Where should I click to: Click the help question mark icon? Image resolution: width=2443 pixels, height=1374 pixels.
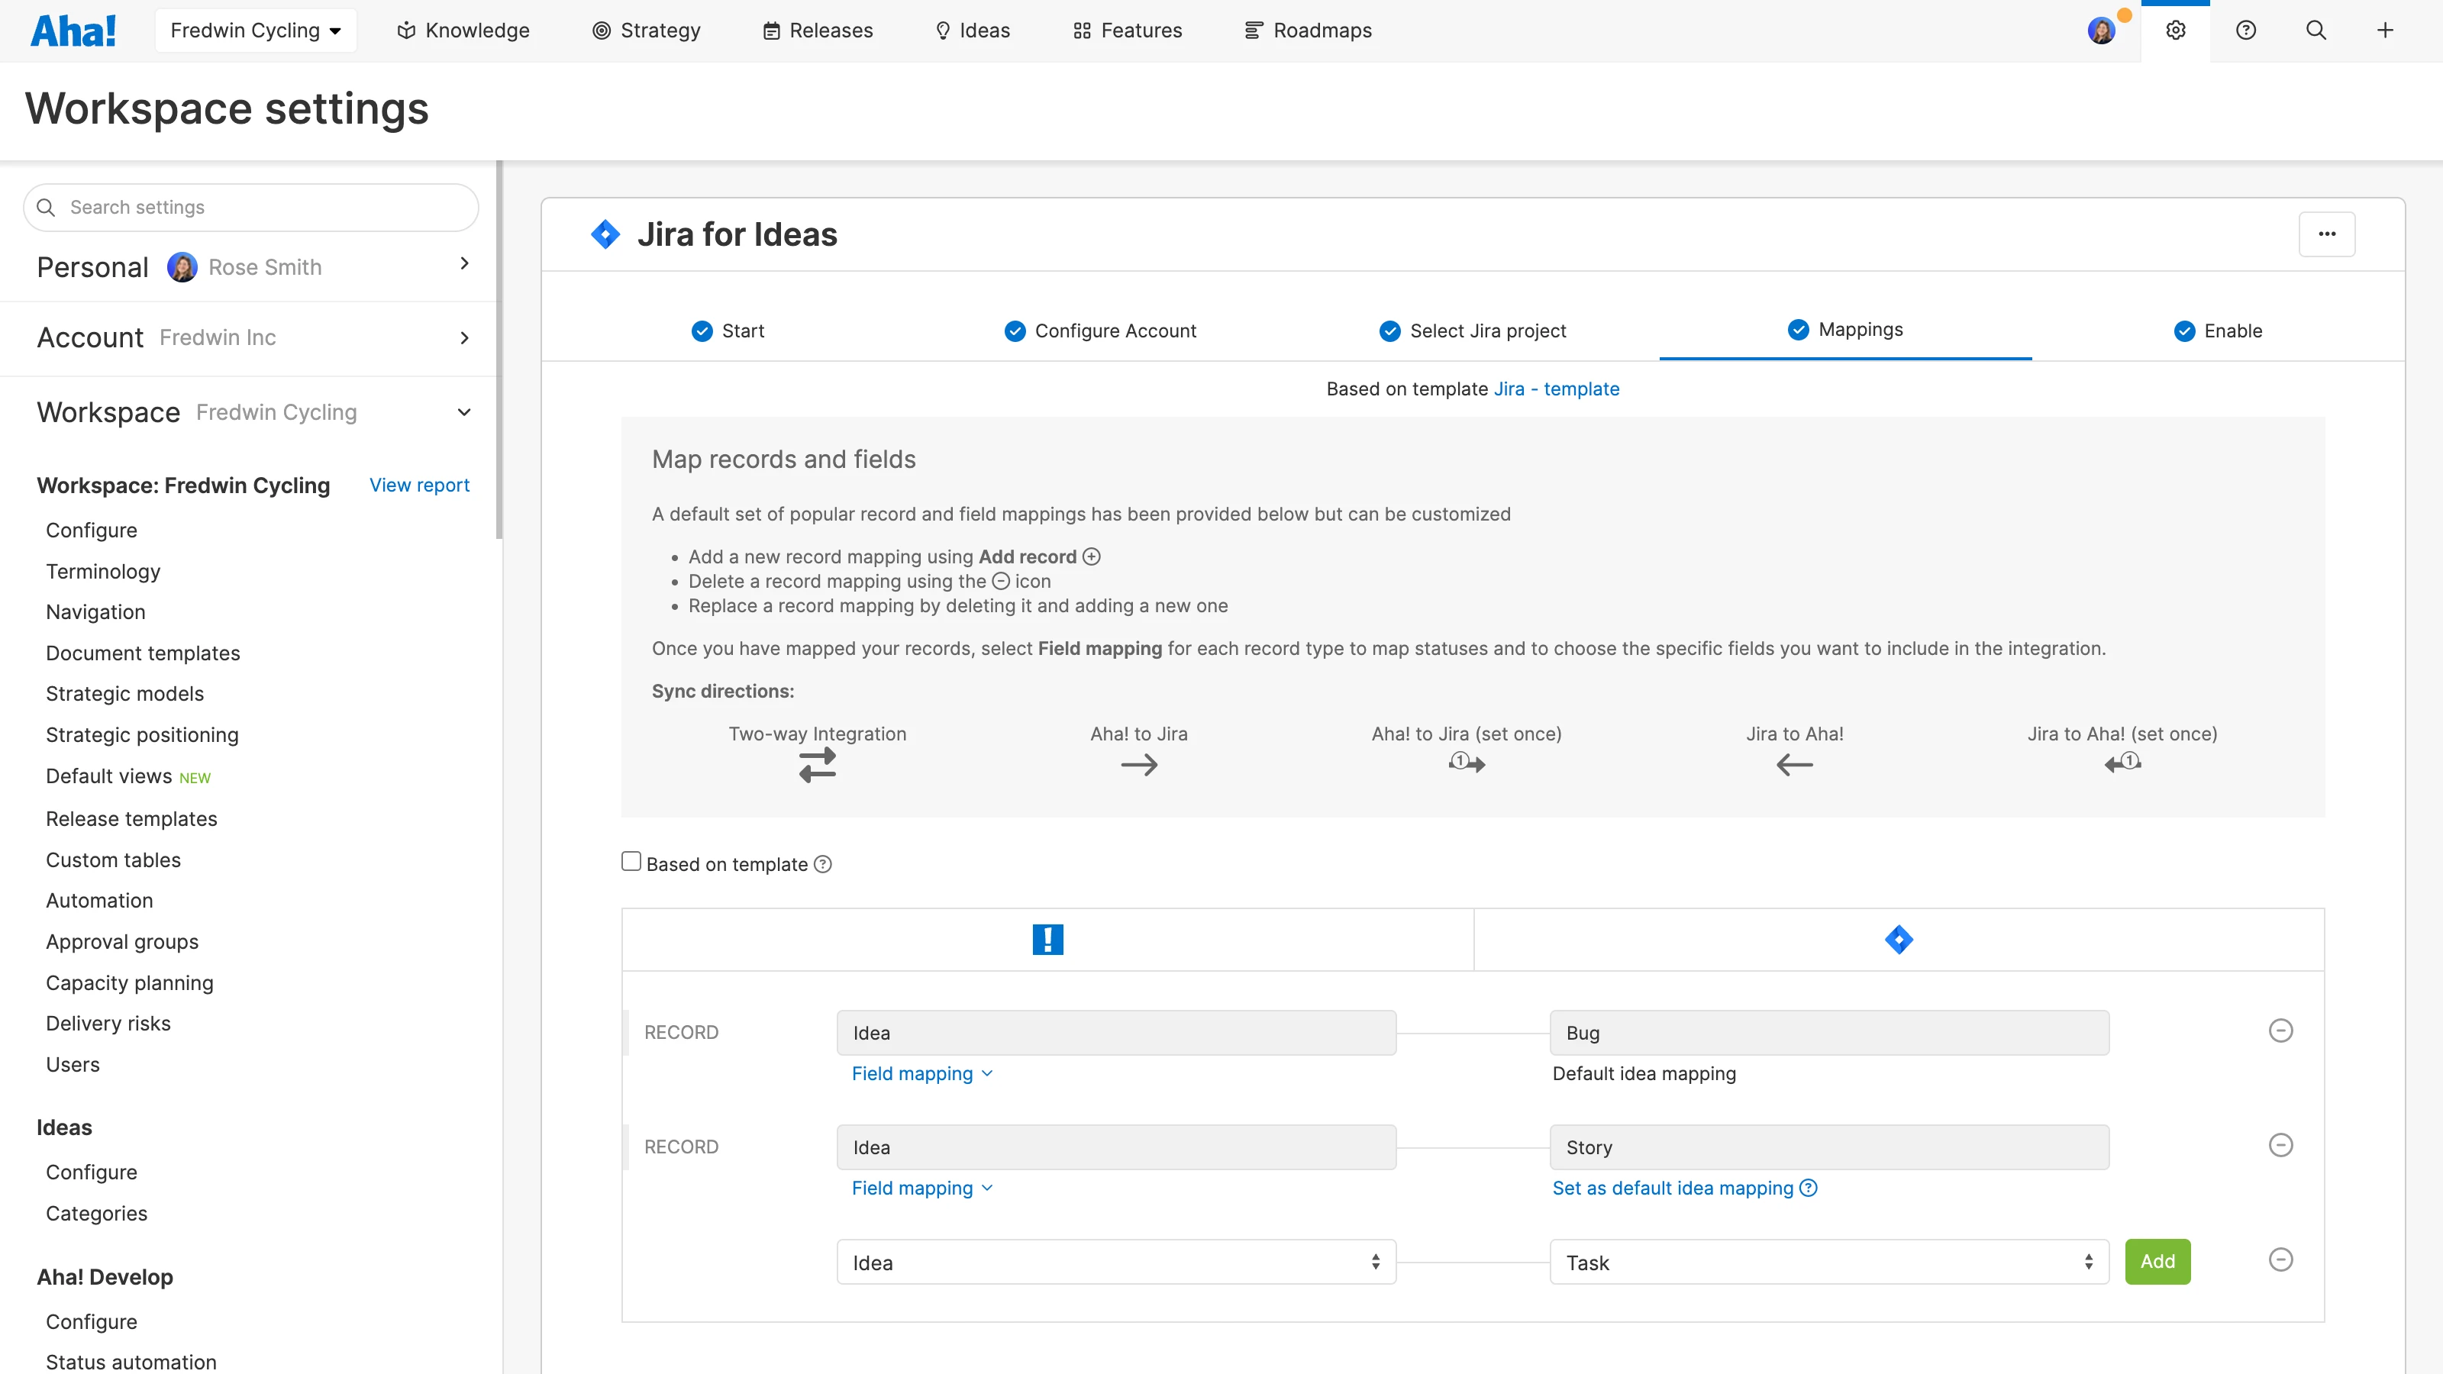[x=2246, y=31]
